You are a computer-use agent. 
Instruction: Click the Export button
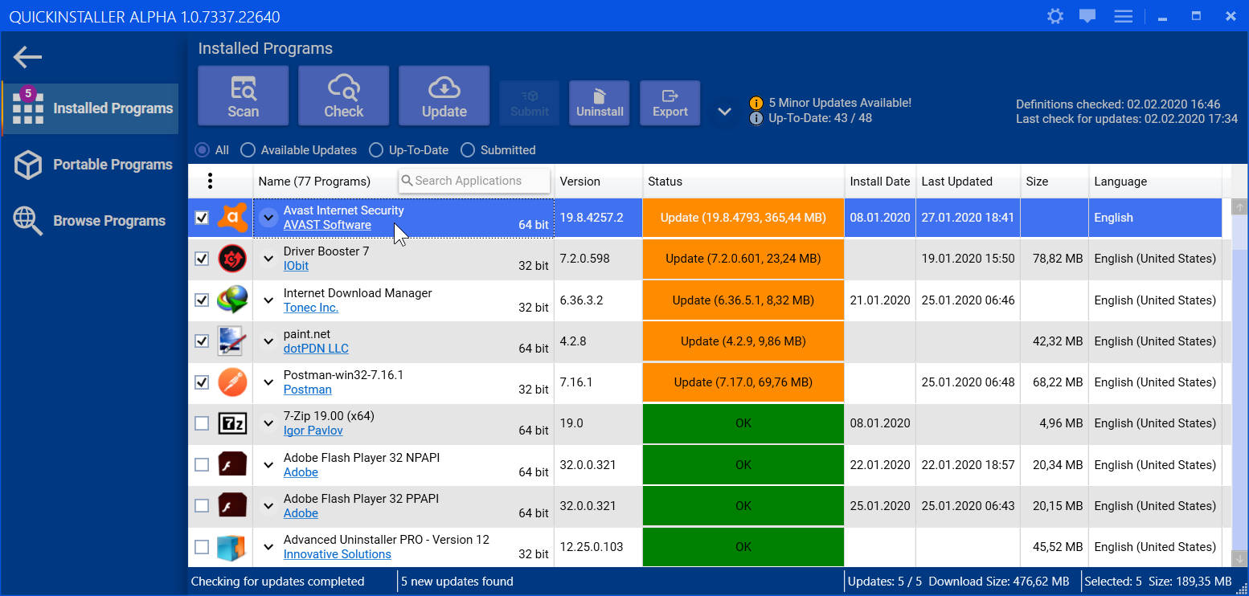(x=670, y=103)
